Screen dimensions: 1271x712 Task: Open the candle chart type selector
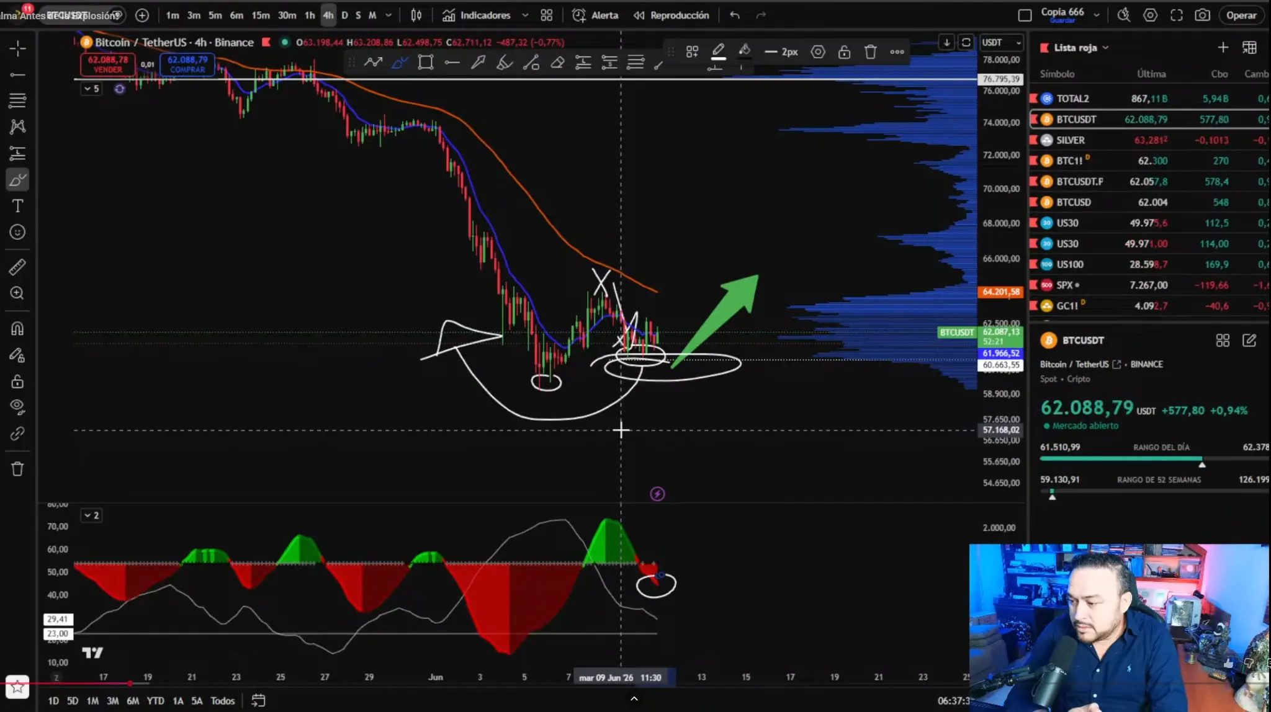[x=416, y=15]
